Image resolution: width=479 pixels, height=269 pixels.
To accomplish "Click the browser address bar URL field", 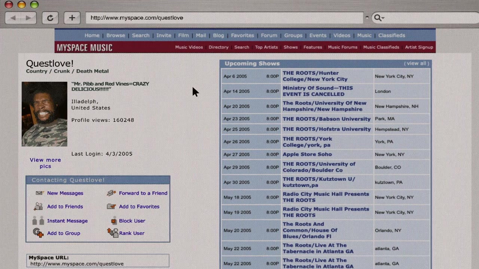I will [225, 18].
